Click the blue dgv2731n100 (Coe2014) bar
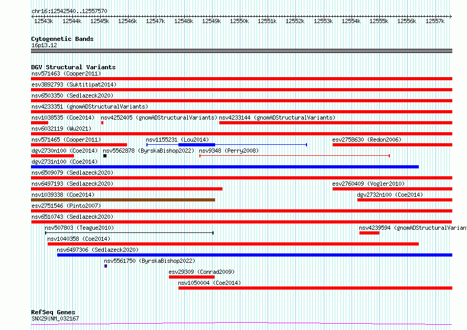Image resolution: width=467 pixels, height=330 pixels. click(225, 167)
